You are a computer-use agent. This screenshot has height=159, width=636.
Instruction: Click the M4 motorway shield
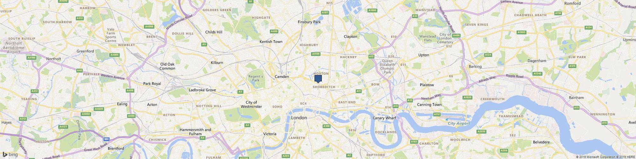coord(107,139)
